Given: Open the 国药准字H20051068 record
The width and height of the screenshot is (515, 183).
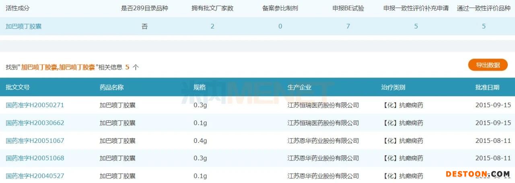Looking at the screenshot, I should point(35,158).
